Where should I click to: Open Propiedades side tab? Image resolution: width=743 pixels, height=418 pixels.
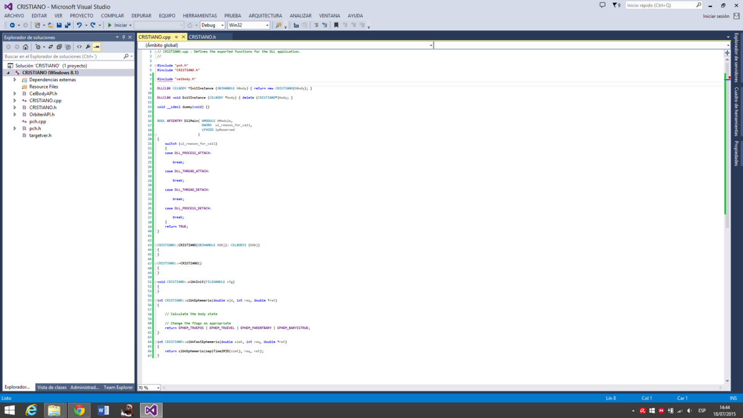(736, 154)
